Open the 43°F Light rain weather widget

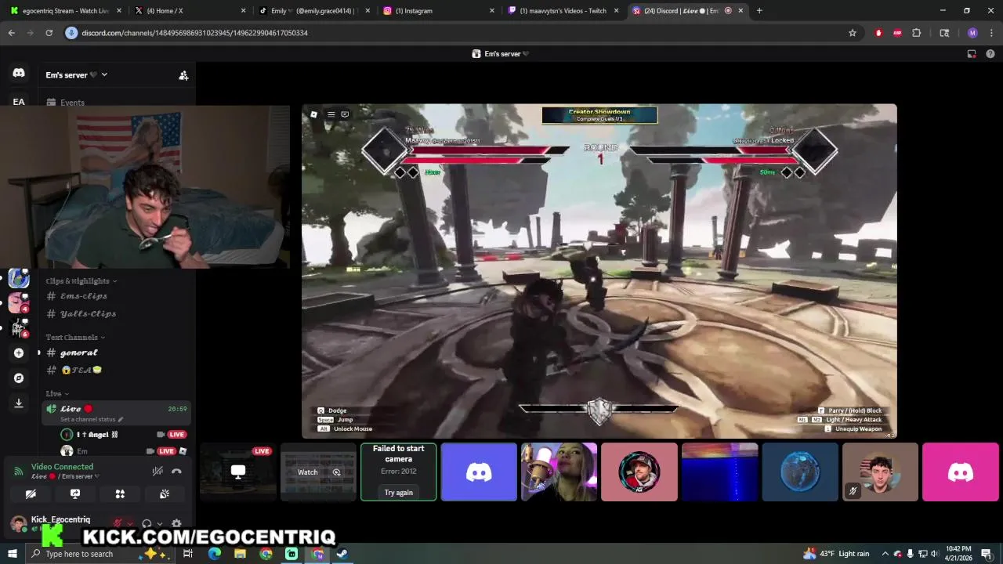(x=836, y=554)
